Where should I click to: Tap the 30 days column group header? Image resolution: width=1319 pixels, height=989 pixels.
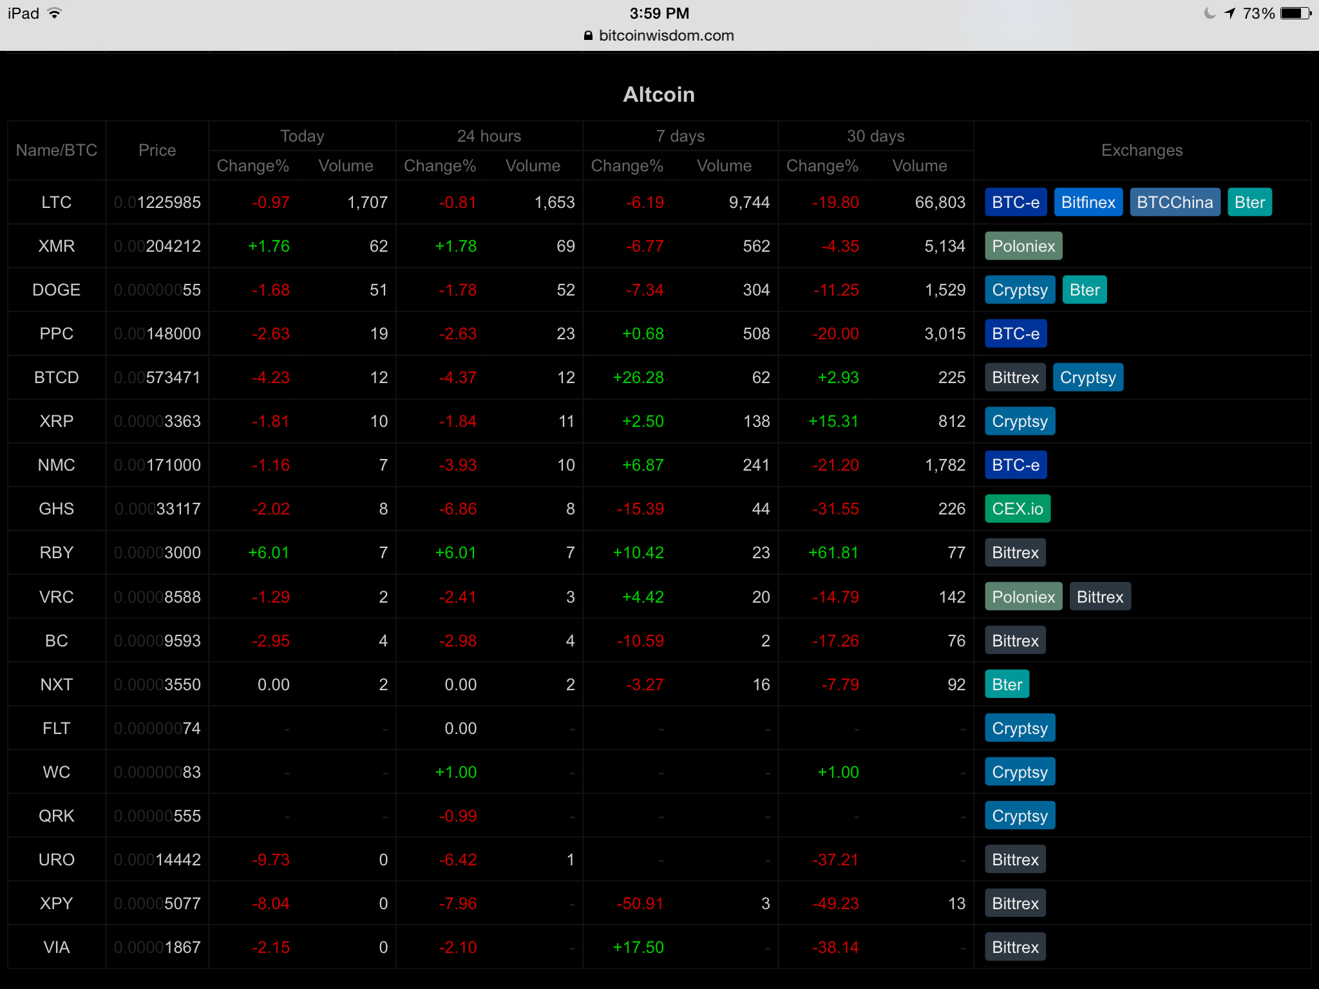click(x=875, y=136)
